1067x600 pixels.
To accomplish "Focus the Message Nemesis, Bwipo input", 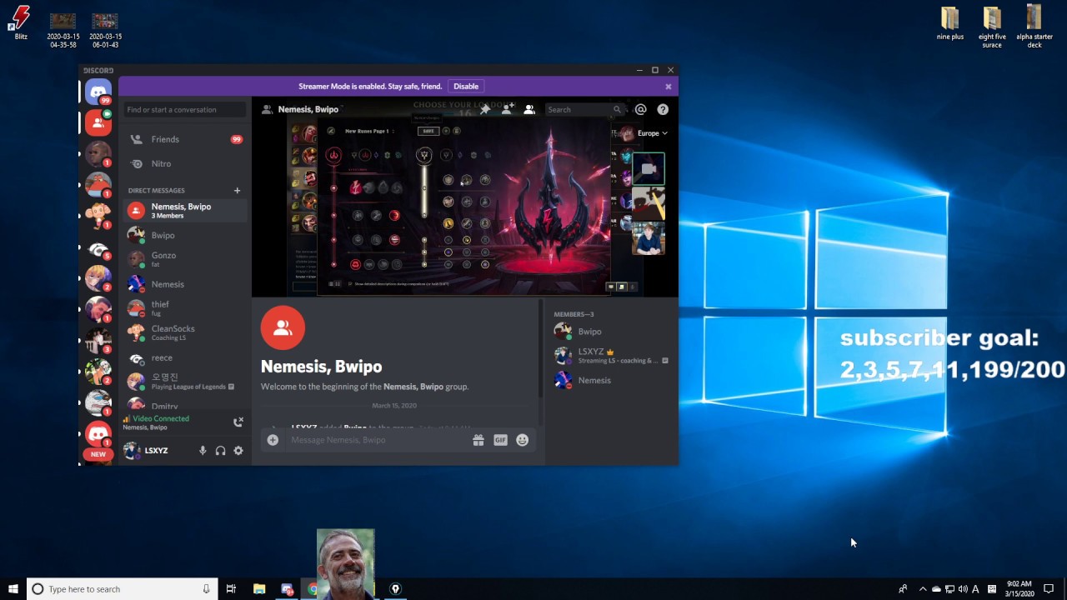I will point(377,440).
